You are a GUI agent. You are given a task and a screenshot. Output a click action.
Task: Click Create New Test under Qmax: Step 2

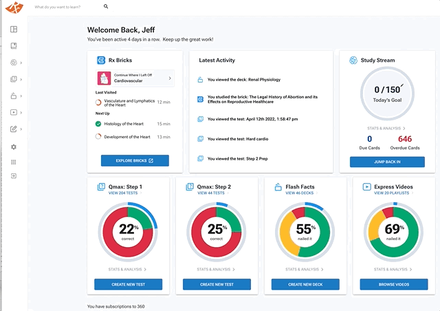(217, 284)
